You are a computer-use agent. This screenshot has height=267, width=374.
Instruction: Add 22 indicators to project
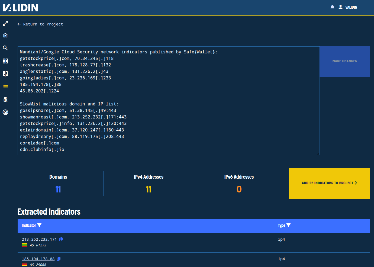[329, 183]
